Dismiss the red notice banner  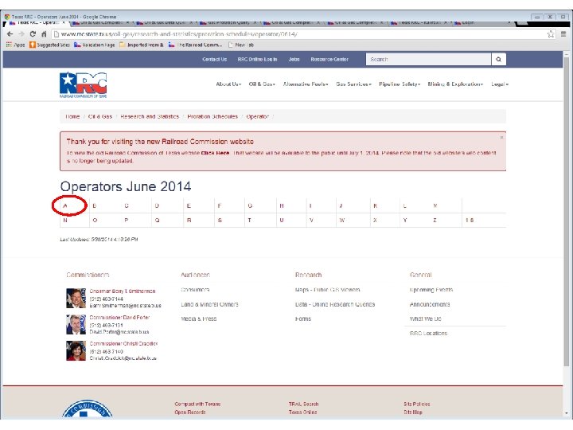click(x=501, y=137)
